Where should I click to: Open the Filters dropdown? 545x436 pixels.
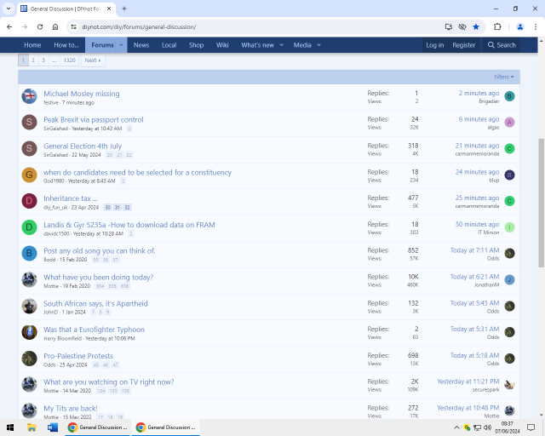(503, 77)
